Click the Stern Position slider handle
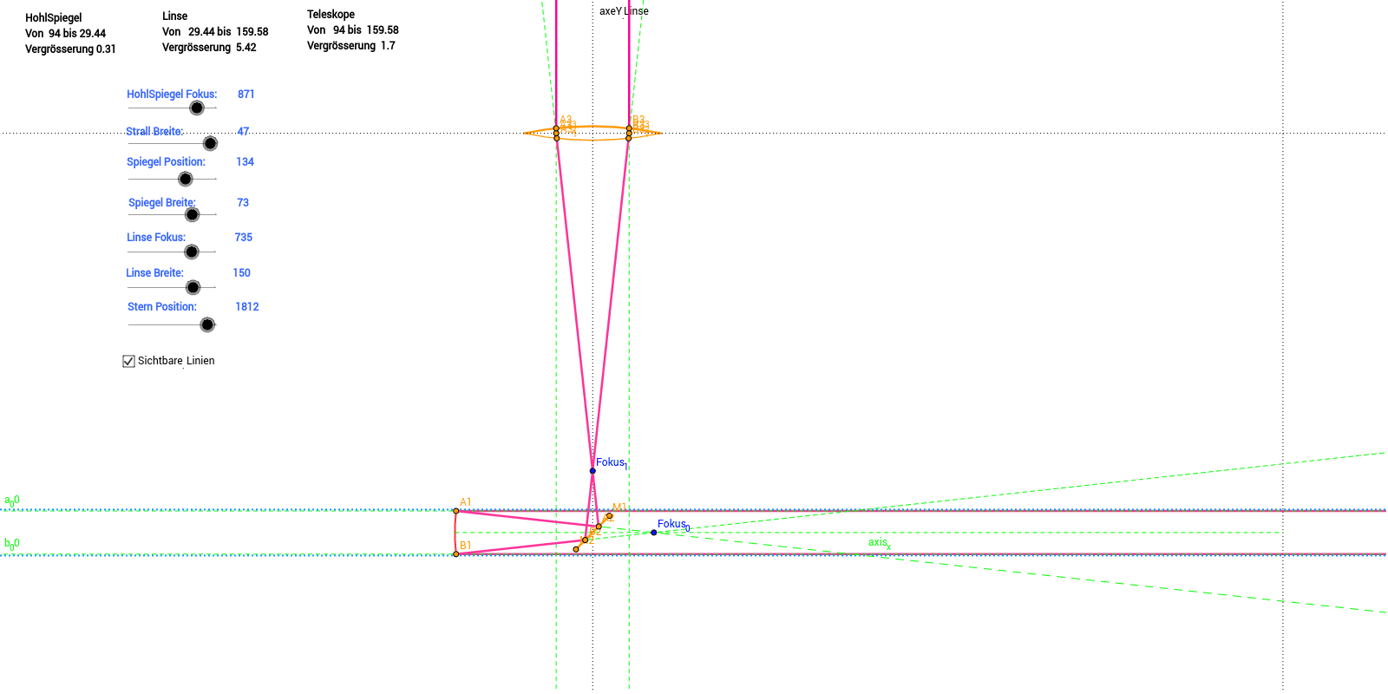The height and width of the screenshot is (694, 1388). pyautogui.click(x=207, y=324)
